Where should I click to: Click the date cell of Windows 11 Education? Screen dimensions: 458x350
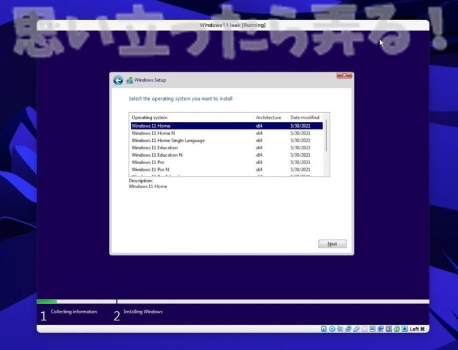[300, 148]
